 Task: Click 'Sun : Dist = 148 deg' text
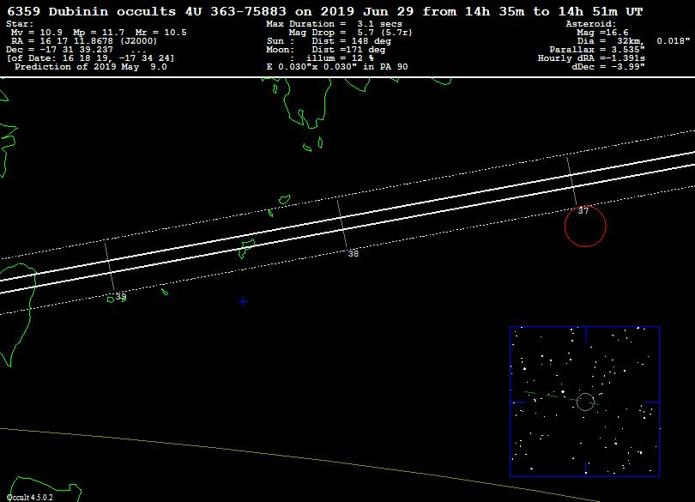329,41
